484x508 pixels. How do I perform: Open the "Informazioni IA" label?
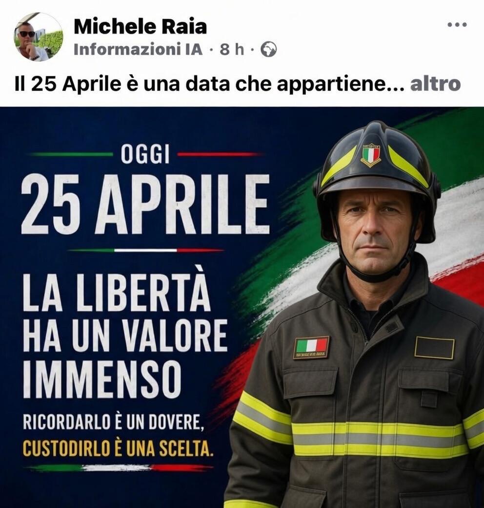[x=138, y=49]
